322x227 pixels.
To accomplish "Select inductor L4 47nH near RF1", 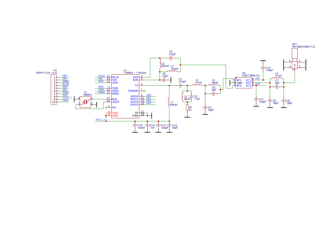I will [x=276, y=77].
